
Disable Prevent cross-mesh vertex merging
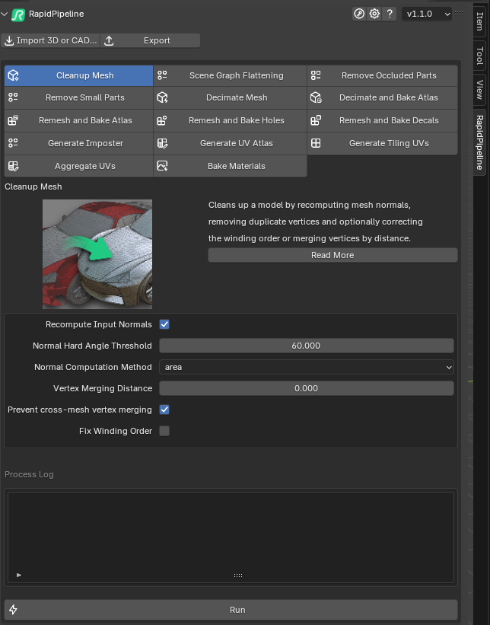point(164,410)
